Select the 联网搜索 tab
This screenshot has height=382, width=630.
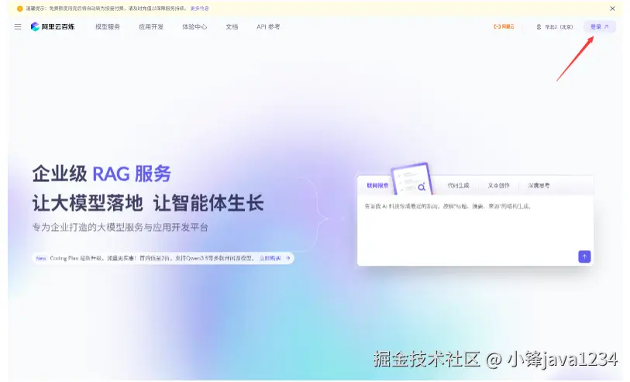(x=377, y=186)
